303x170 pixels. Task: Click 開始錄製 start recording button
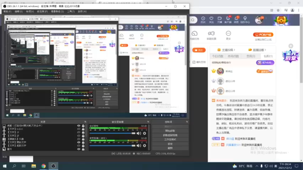[x=170, y=131]
